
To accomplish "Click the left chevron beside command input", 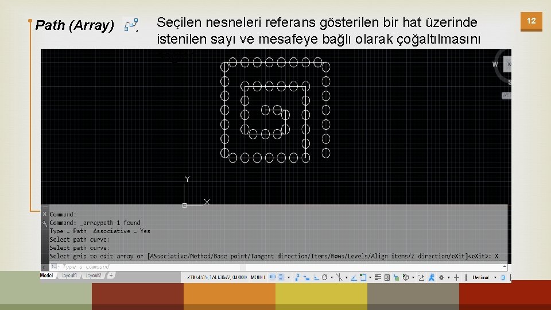I will click(44, 267).
